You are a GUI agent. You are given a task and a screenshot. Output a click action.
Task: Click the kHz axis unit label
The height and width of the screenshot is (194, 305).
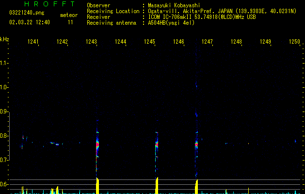click(4, 39)
